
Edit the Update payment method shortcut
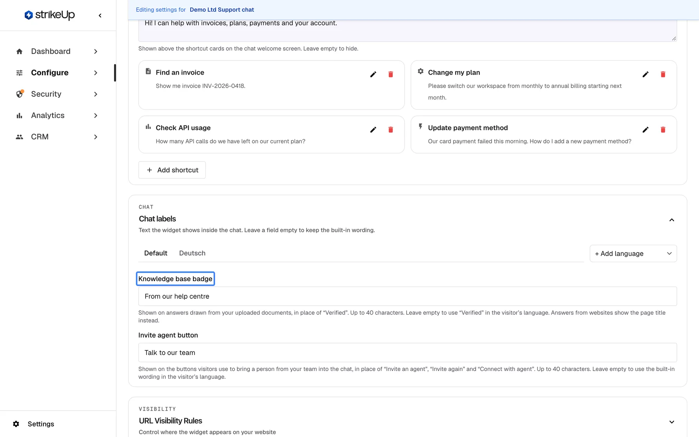[x=645, y=130]
